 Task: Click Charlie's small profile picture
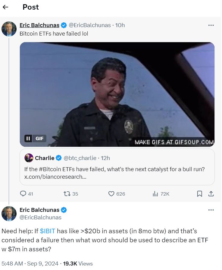[29, 158]
